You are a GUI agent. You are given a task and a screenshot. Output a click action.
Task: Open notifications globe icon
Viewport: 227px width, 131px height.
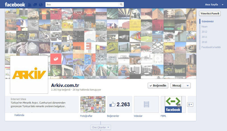(41, 5)
